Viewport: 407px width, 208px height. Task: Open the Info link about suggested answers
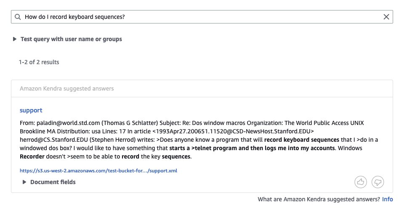tap(388, 199)
